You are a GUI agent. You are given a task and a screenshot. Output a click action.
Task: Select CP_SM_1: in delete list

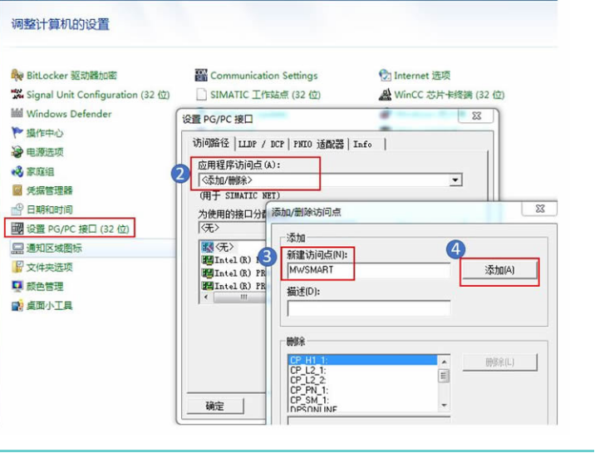pyautogui.click(x=362, y=400)
